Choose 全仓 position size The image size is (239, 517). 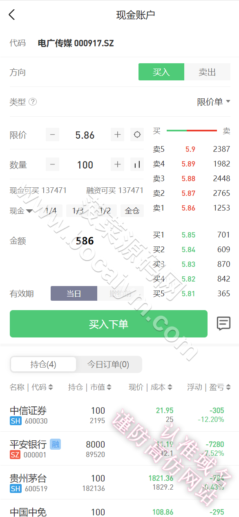pyautogui.click(x=132, y=211)
